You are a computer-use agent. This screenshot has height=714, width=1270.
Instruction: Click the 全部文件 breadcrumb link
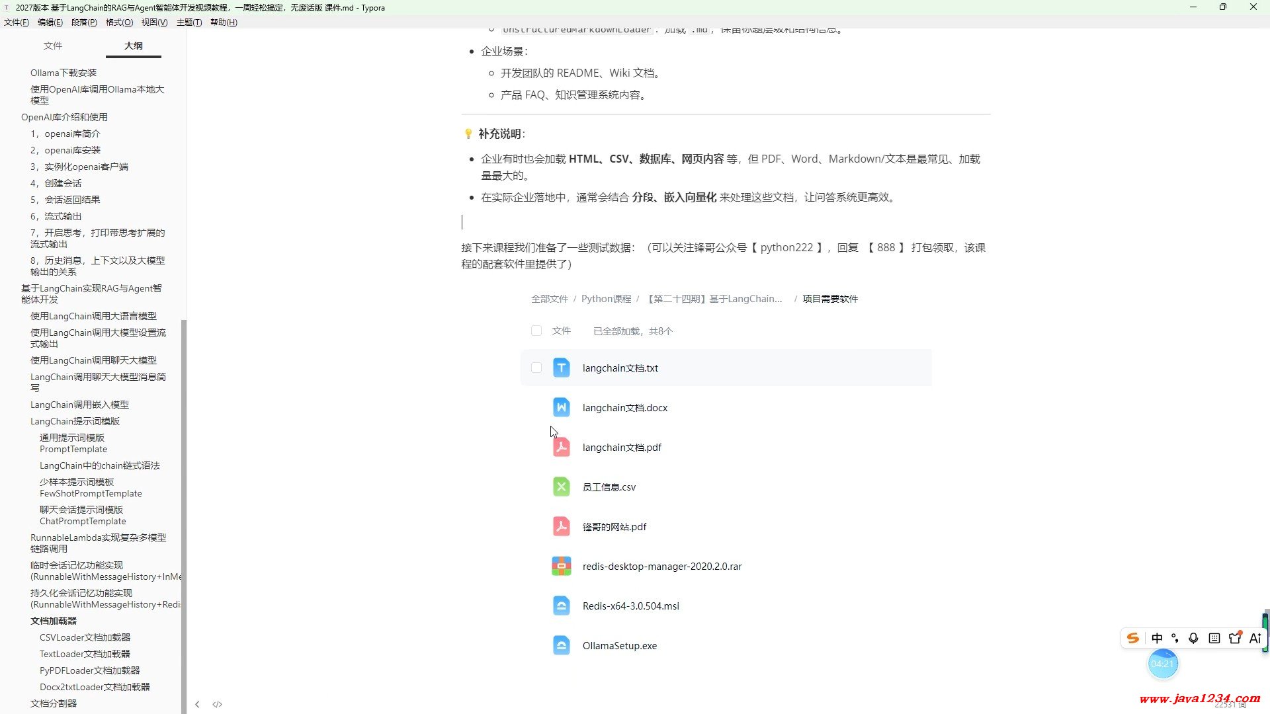pyautogui.click(x=549, y=299)
